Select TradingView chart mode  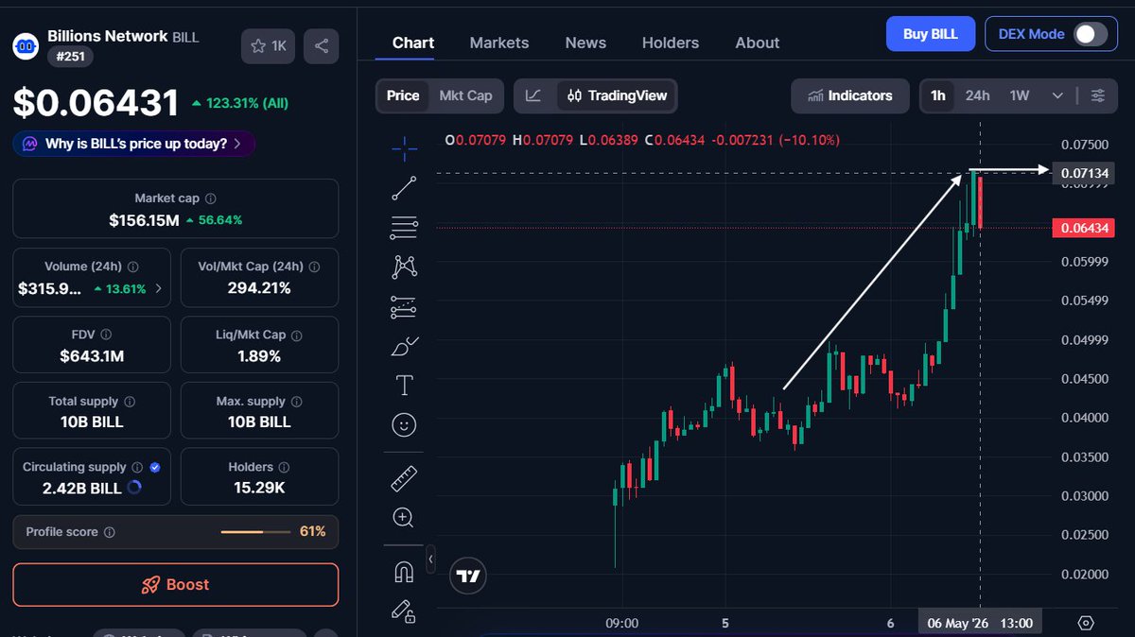click(x=617, y=95)
